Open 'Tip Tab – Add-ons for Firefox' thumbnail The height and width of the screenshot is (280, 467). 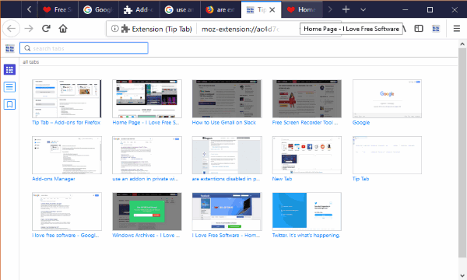tap(67, 99)
